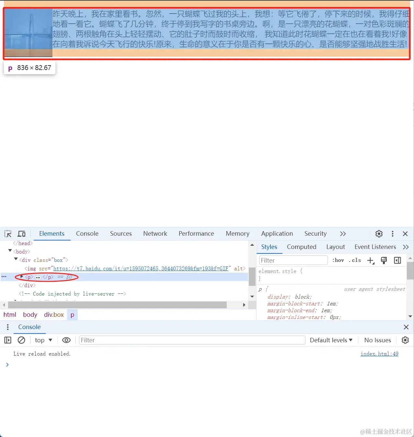Viewport: 414px width, 437px height.
Task: Click the new style rule plus icon
Action: [371, 260]
